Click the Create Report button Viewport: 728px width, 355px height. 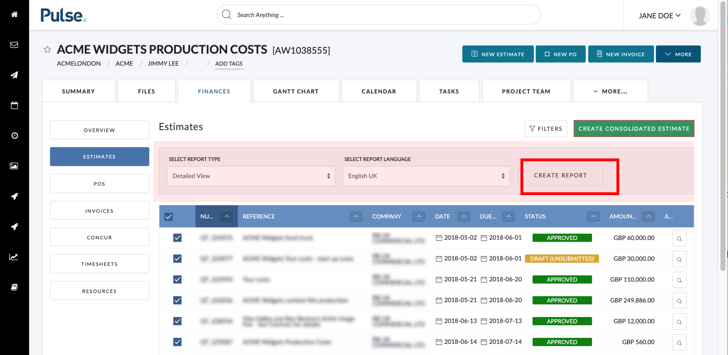(x=561, y=175)
